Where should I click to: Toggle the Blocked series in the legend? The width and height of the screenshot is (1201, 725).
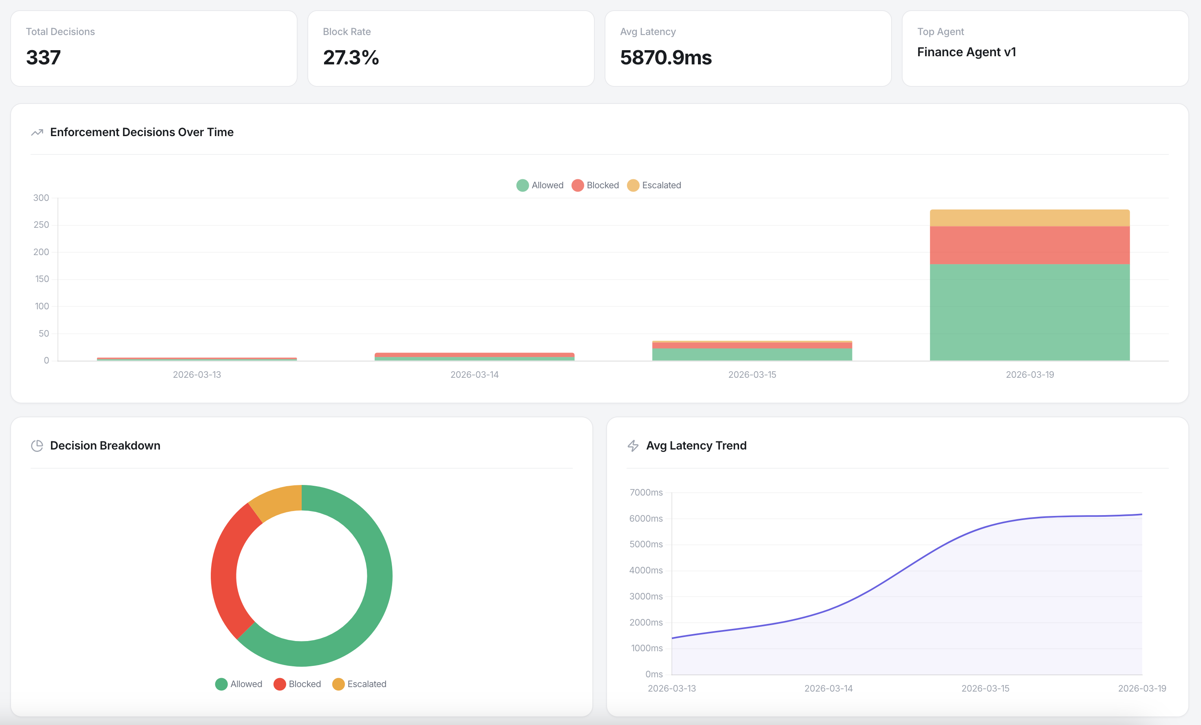click(595, 185)
